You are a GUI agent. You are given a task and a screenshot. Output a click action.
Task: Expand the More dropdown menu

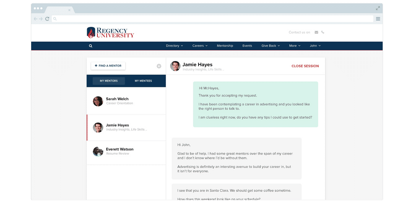[x=295, y=46]
